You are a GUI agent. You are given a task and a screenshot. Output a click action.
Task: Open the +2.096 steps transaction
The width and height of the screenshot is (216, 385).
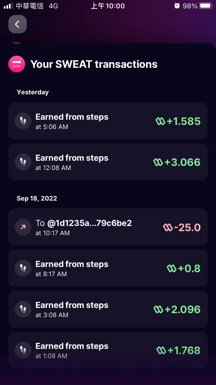pos(108,309)
